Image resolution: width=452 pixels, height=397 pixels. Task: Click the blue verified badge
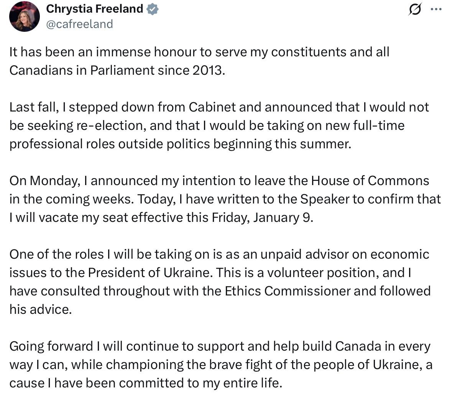click(153, 9)
